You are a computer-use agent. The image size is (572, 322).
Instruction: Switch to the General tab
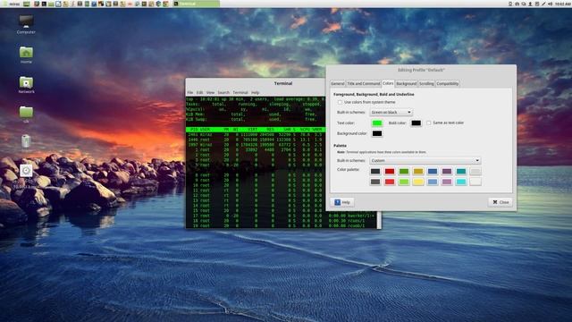point(338,83)
